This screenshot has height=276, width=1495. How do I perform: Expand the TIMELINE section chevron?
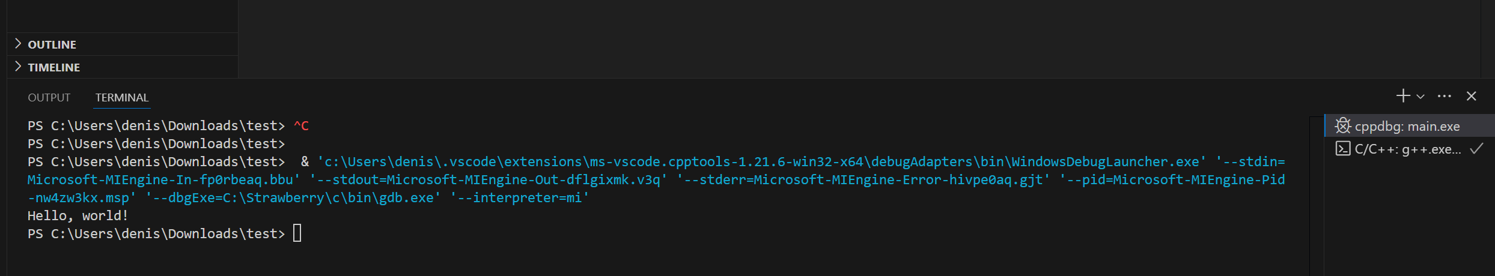18,67
